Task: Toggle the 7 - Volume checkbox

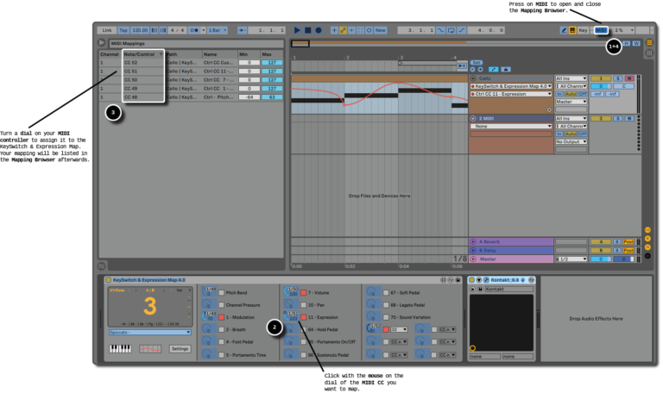Action: coord(303,293)
